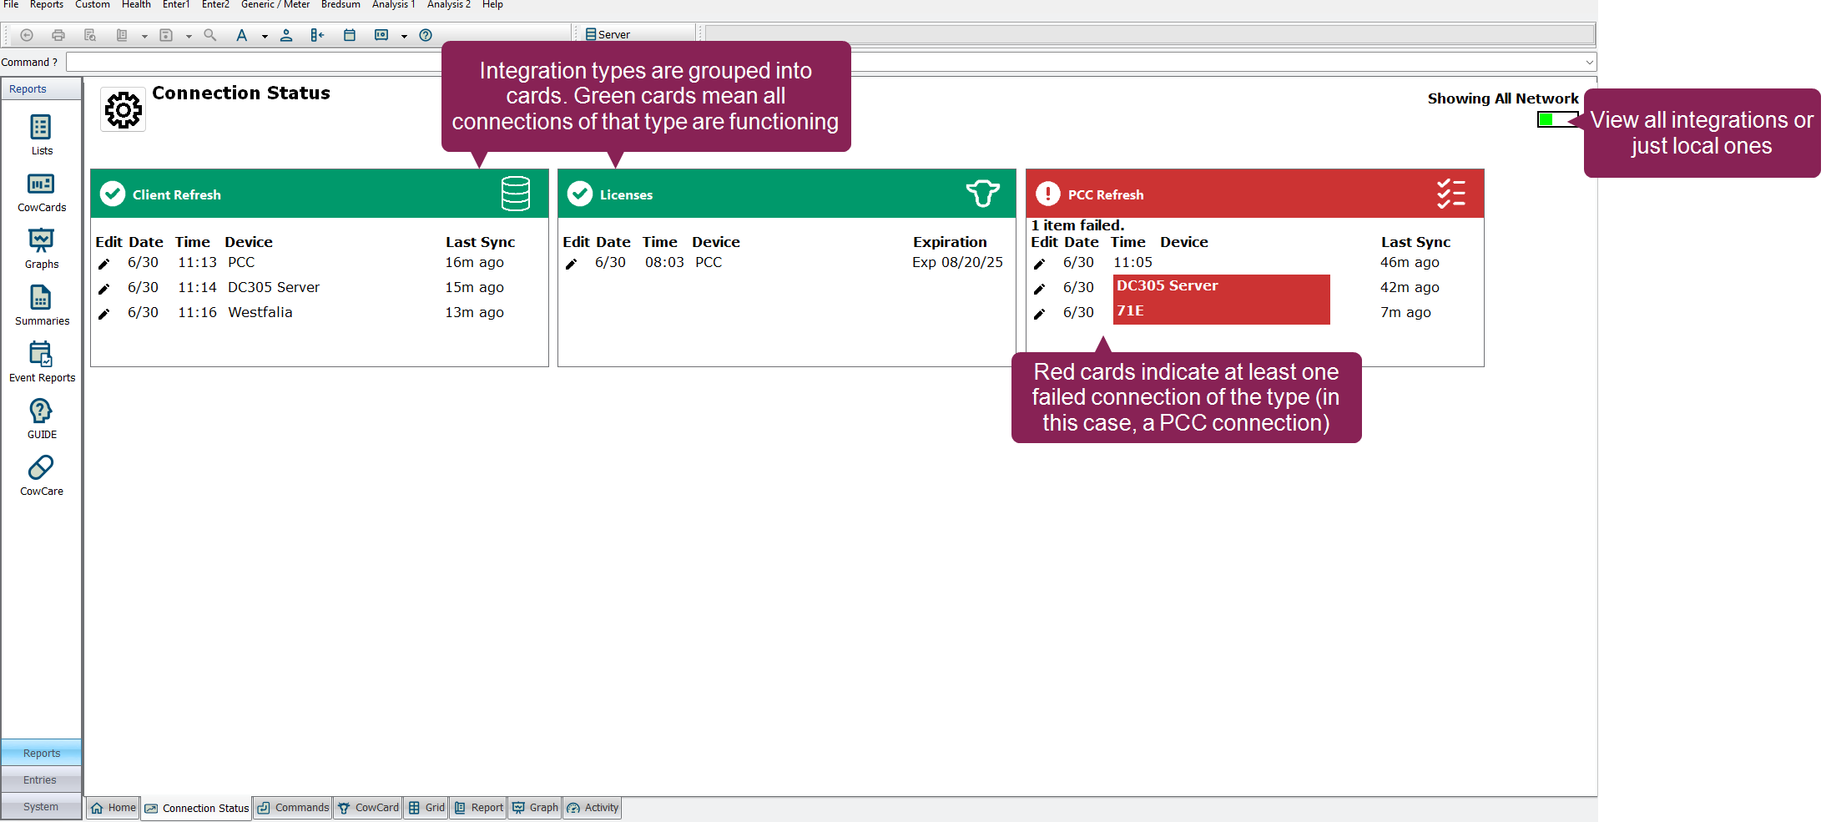
Task: Click the magnifier search toolbar icon
Action: pos(210,35)
